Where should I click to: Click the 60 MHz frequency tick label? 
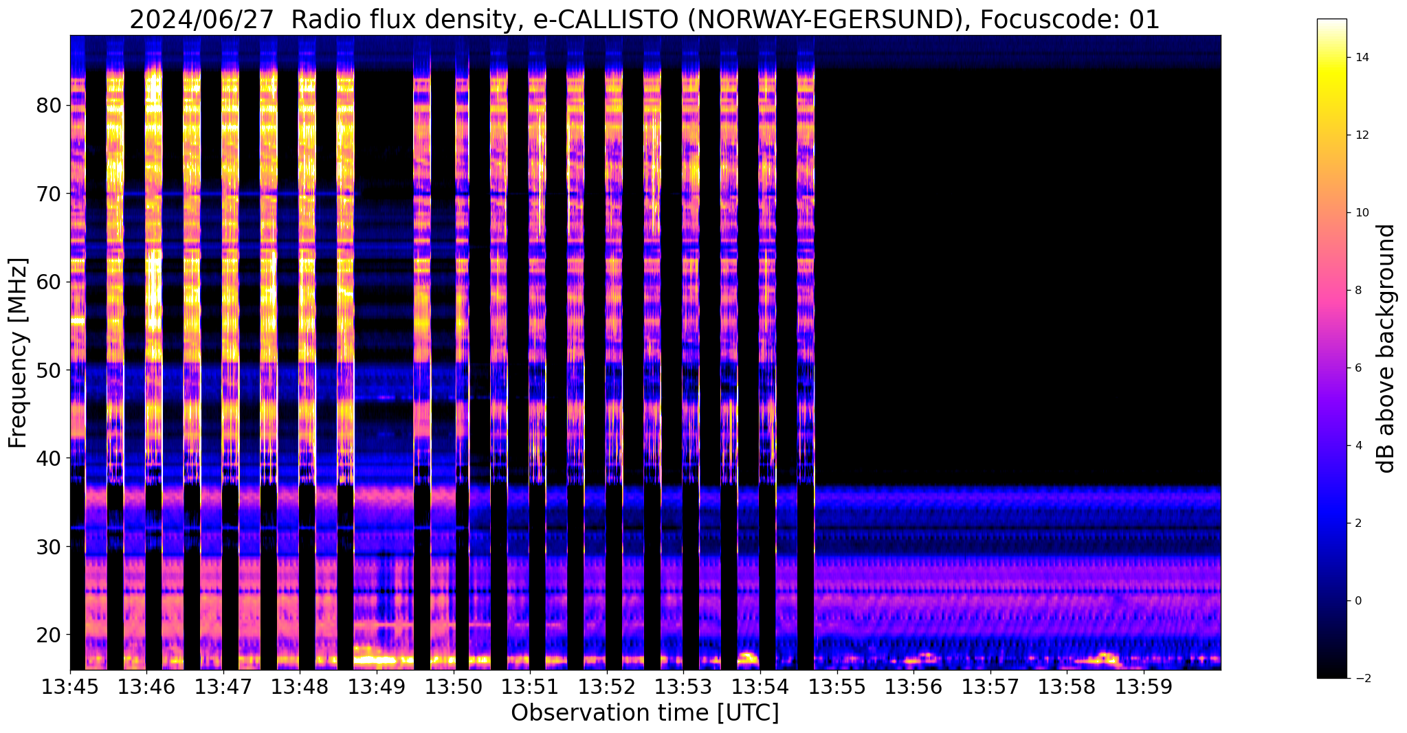tap(49, 282)
